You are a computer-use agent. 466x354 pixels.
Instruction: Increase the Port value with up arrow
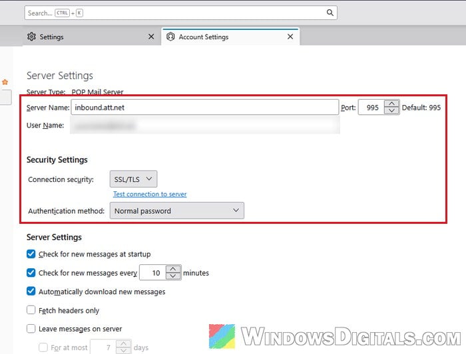[391, 104]
